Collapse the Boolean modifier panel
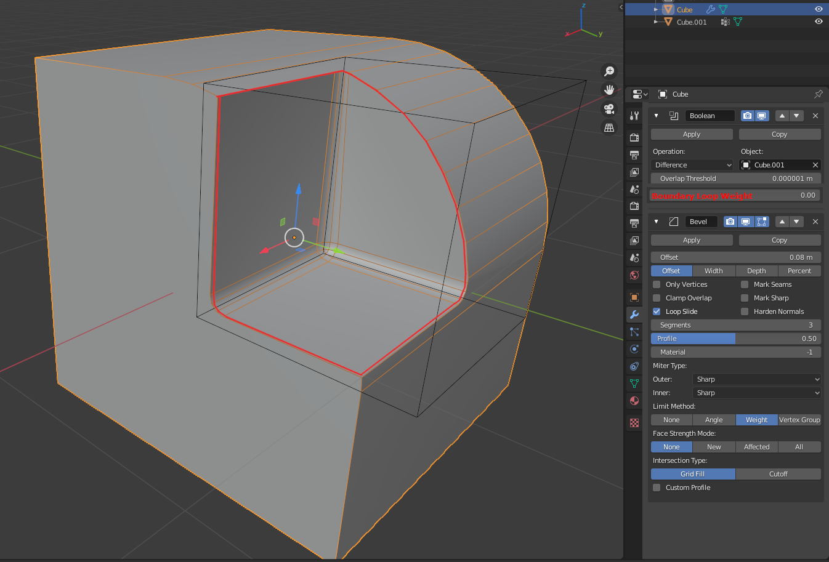Image resolution: width=829 pixels, height=562 pixels. tap(657, 116)
